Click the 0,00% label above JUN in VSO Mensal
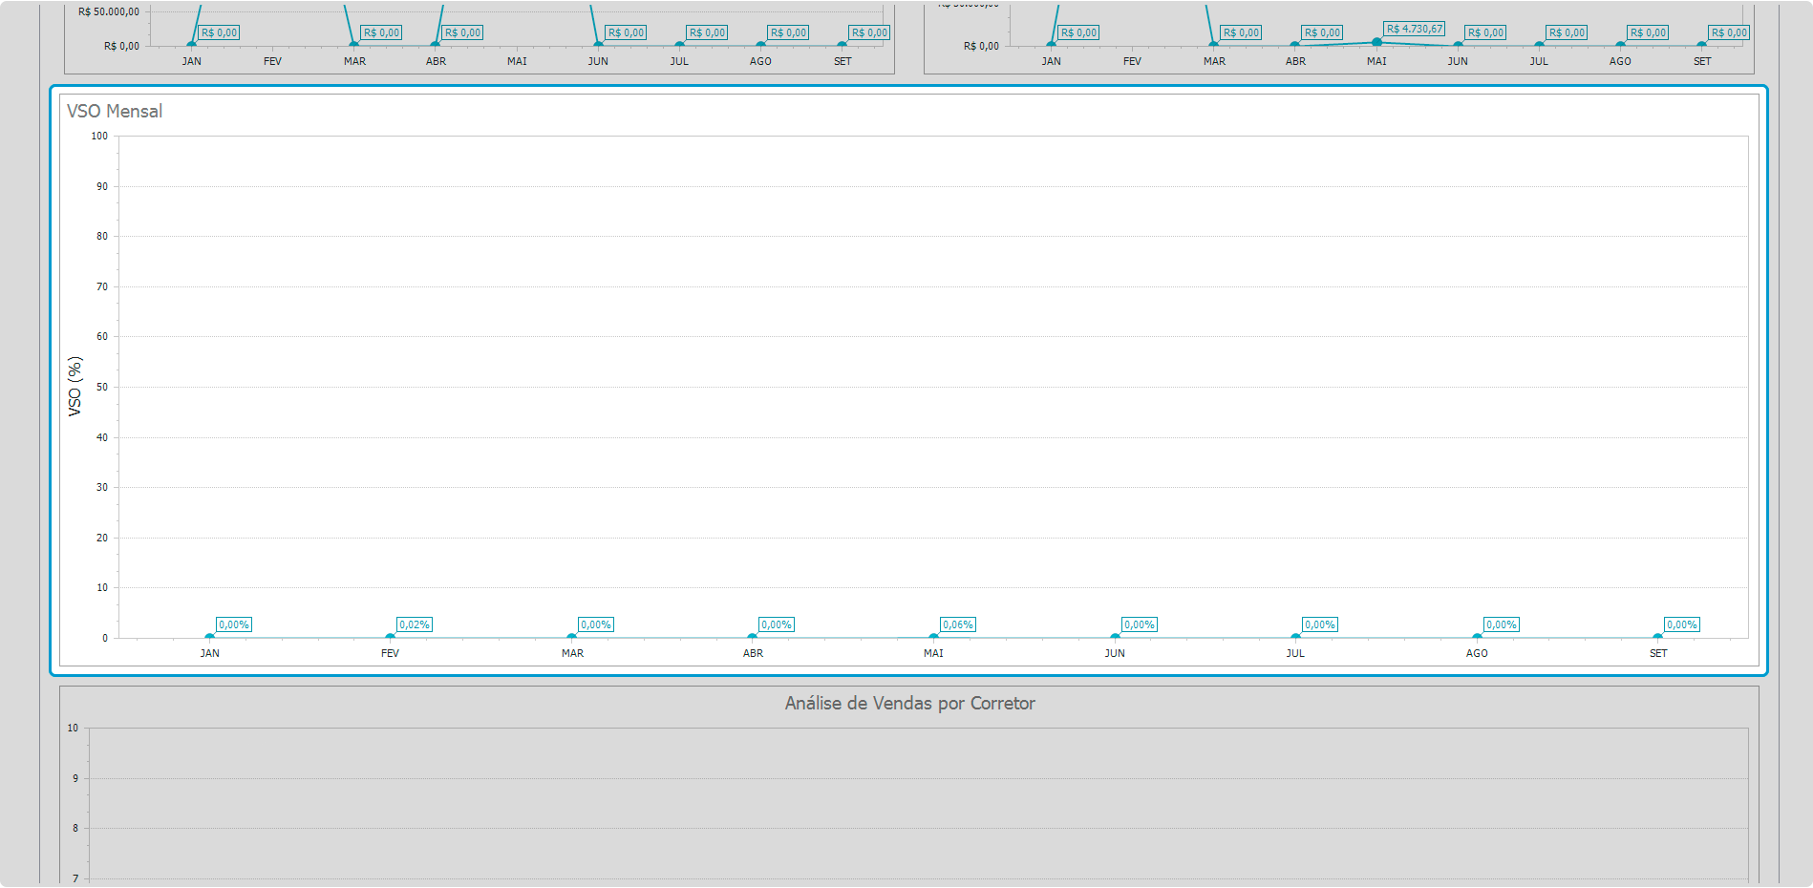 [x=1140, y=624]
